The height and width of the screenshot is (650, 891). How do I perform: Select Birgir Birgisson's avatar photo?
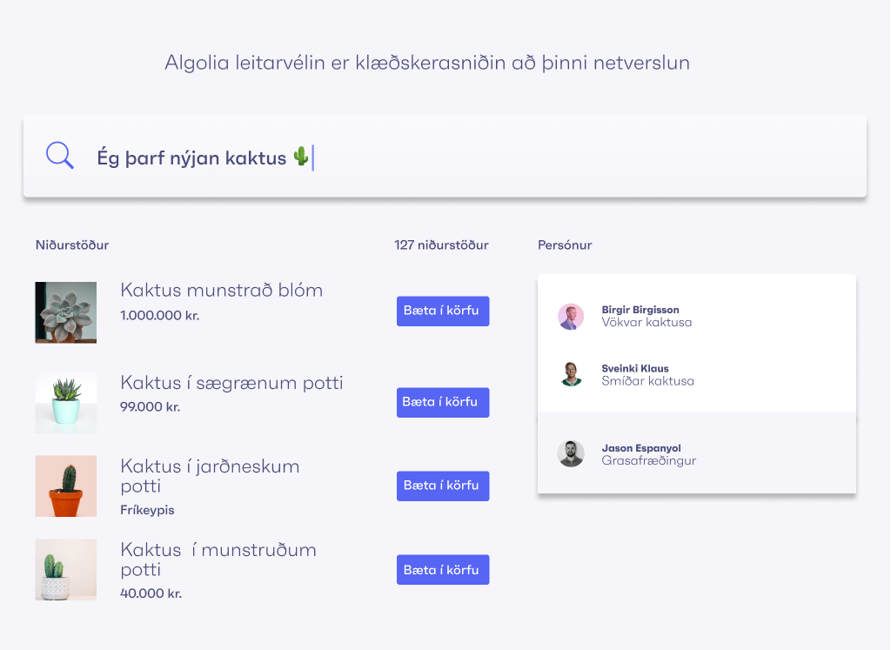point(572,317)
